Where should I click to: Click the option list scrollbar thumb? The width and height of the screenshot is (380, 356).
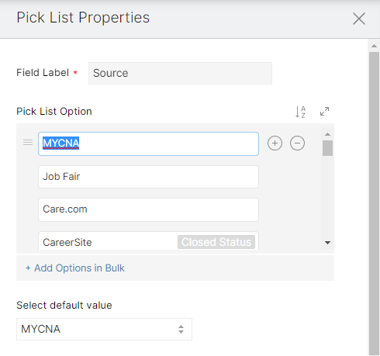coord(327,148)
